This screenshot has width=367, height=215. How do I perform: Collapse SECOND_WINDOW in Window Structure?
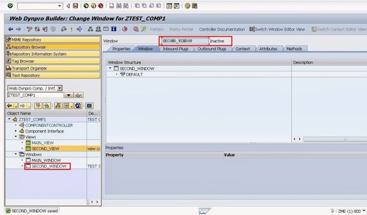[x=110, y=68]
